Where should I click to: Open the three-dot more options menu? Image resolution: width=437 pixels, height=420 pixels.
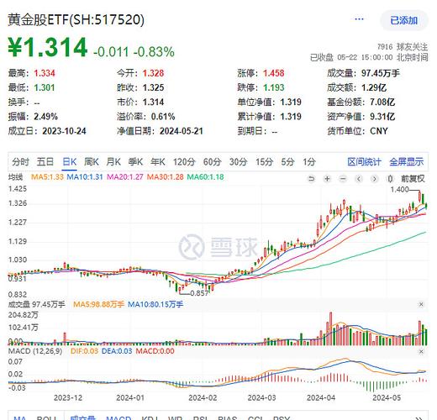(359, 19)
